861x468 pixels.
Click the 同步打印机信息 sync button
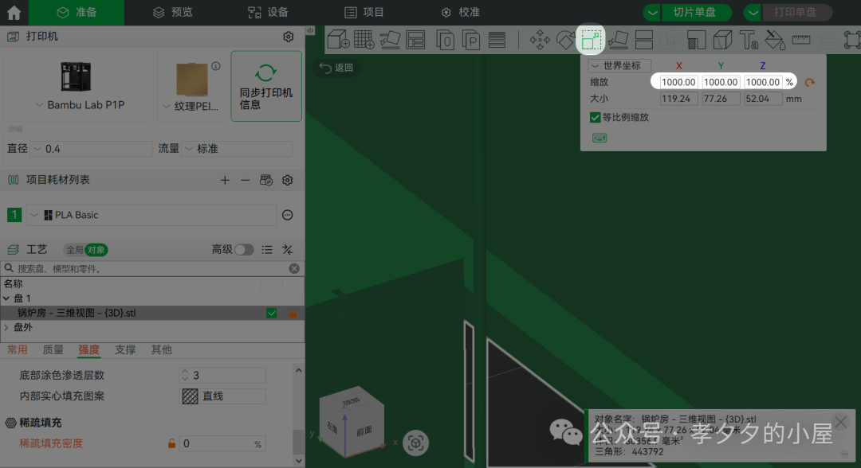[x=266, y=87]
